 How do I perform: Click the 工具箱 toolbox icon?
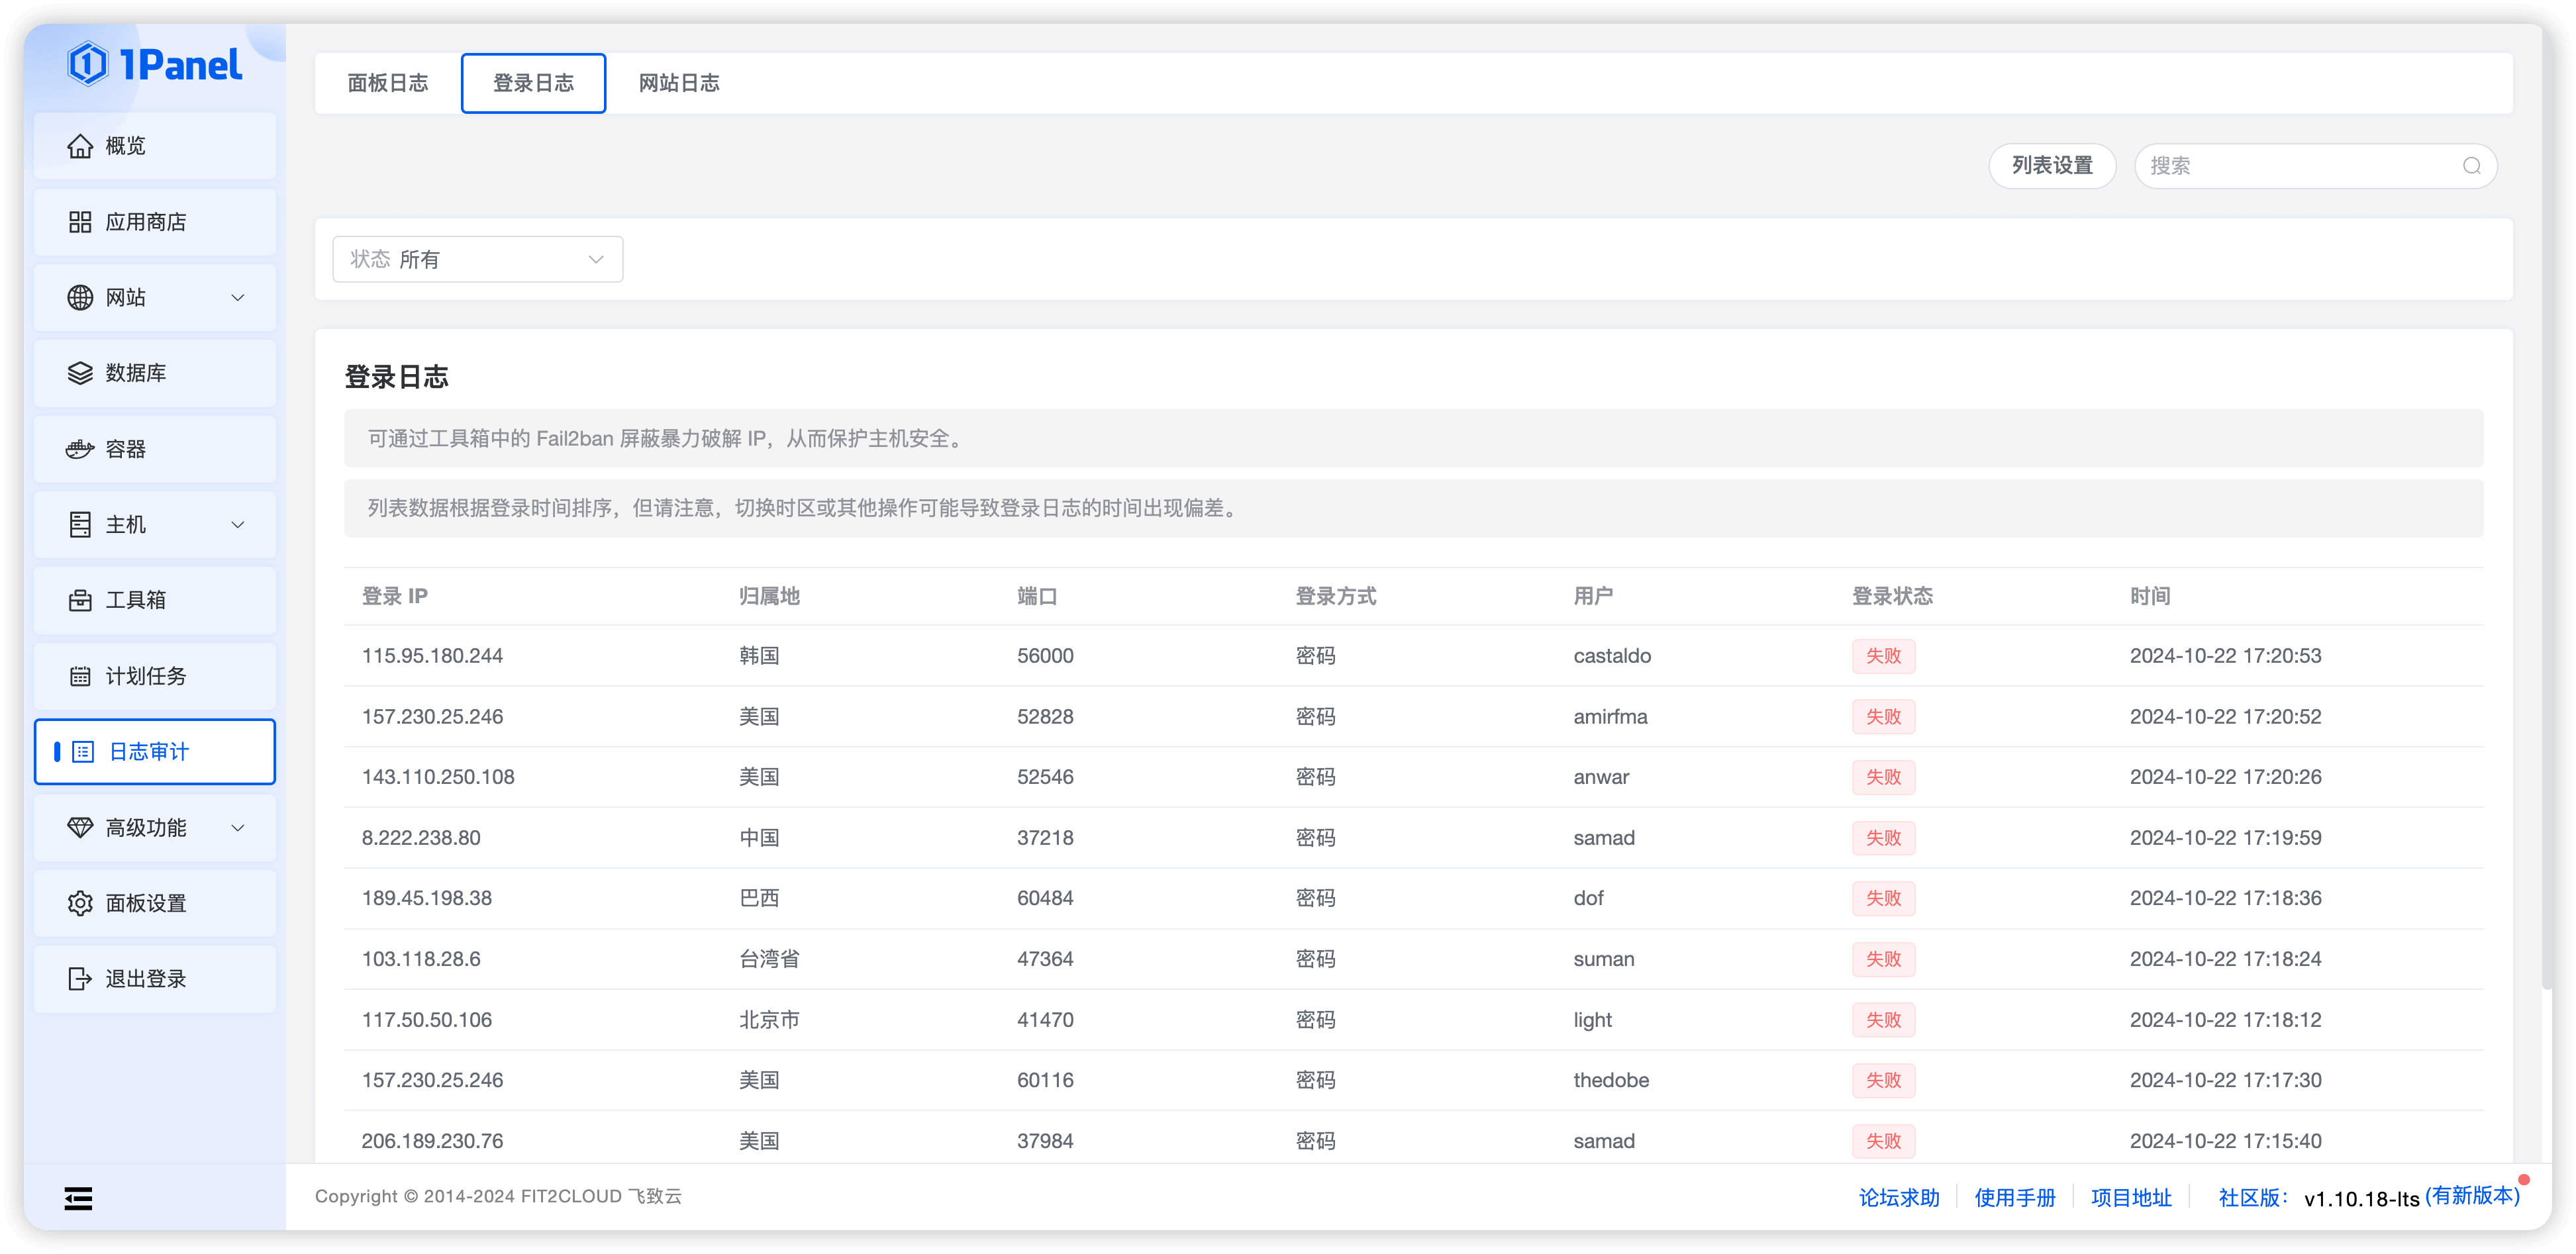point(80,600)
